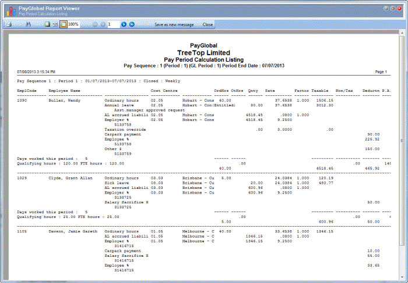Click Pay Period Calculation Listing title
This screenshot has height=283, width=408.
click(204, 60)
